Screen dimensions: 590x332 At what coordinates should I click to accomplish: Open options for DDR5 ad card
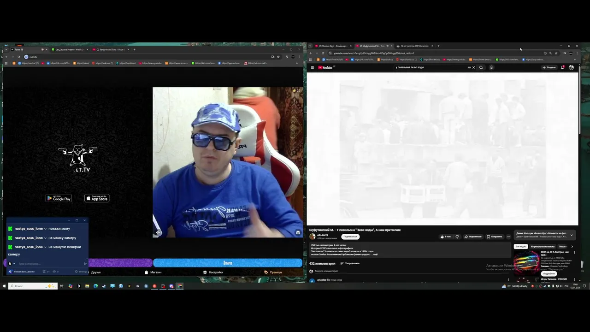pyautogui.click(x=574, y=252)
